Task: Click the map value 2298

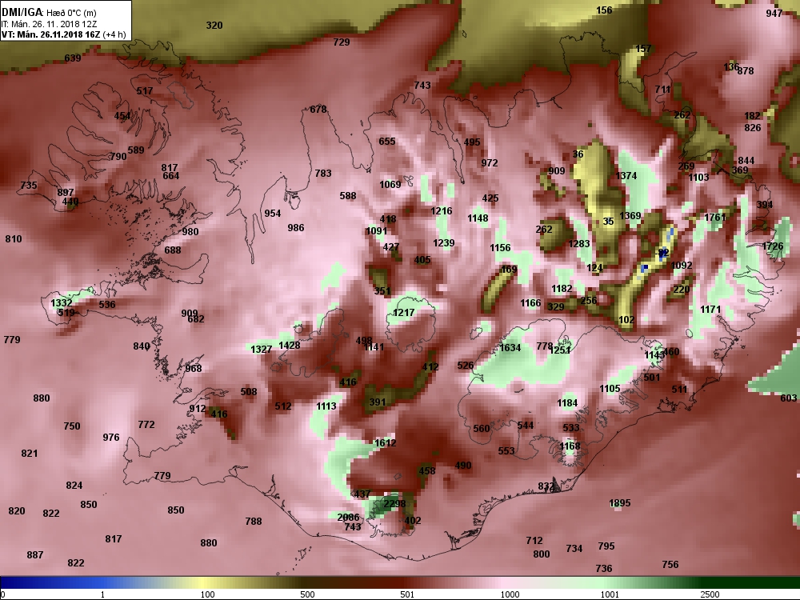Action: [394, 503]
